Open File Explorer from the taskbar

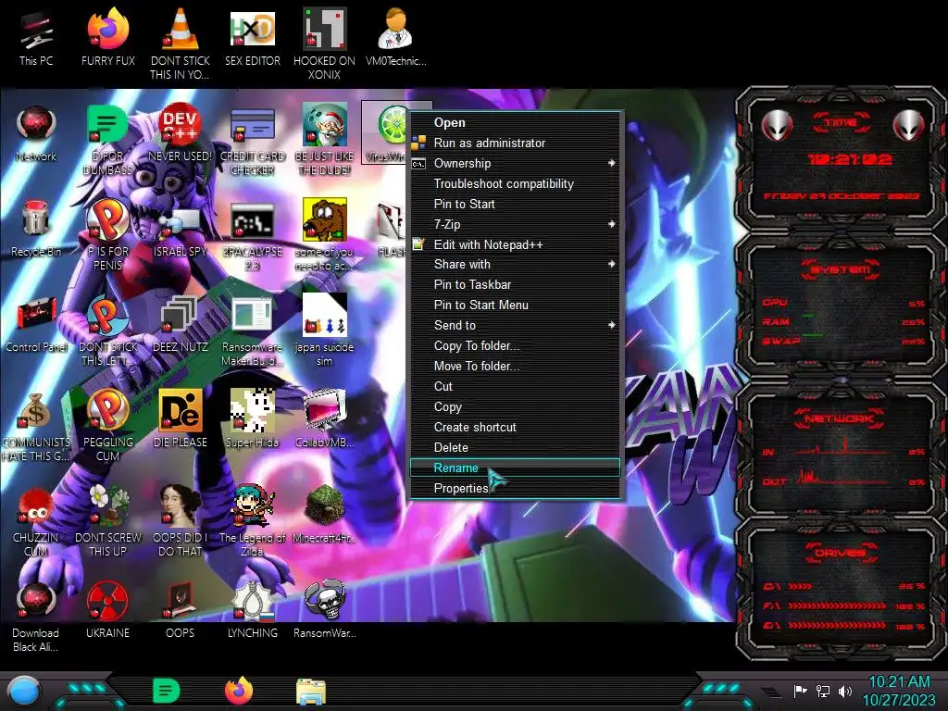(311, 692)
